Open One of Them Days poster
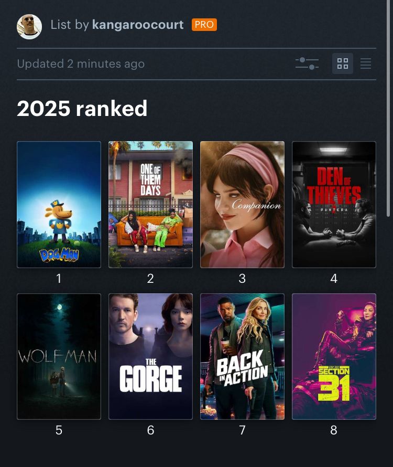 point(150,205)
